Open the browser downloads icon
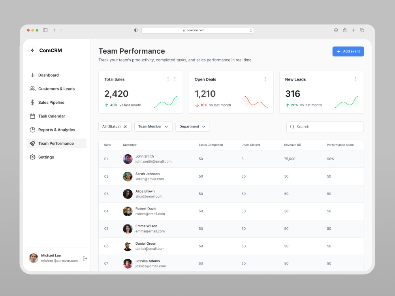 336,30
